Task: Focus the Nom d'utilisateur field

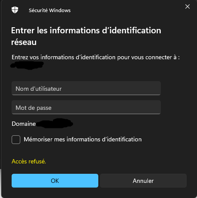Action: tap(86, 88)
